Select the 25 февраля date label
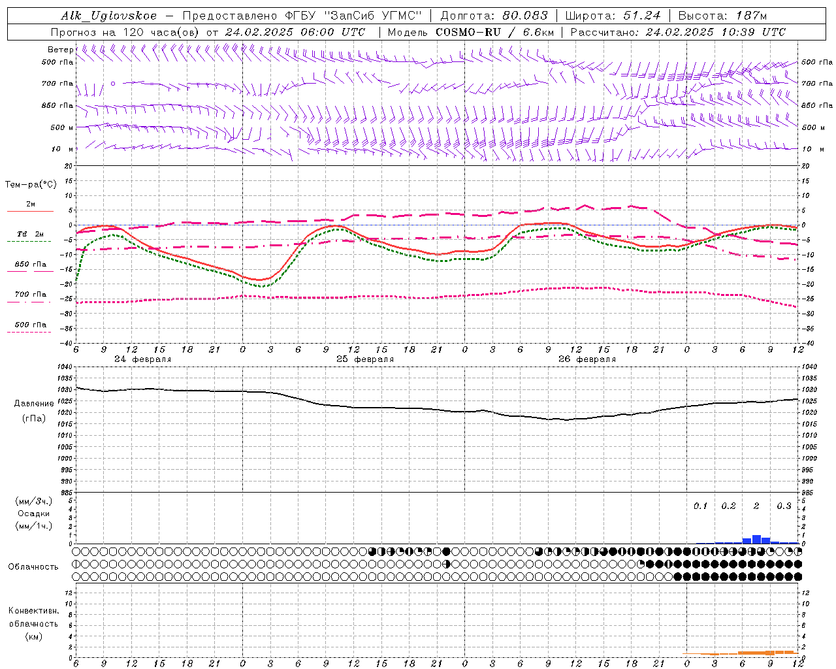This screenshot has width=836, height=669. coord(365,359)
